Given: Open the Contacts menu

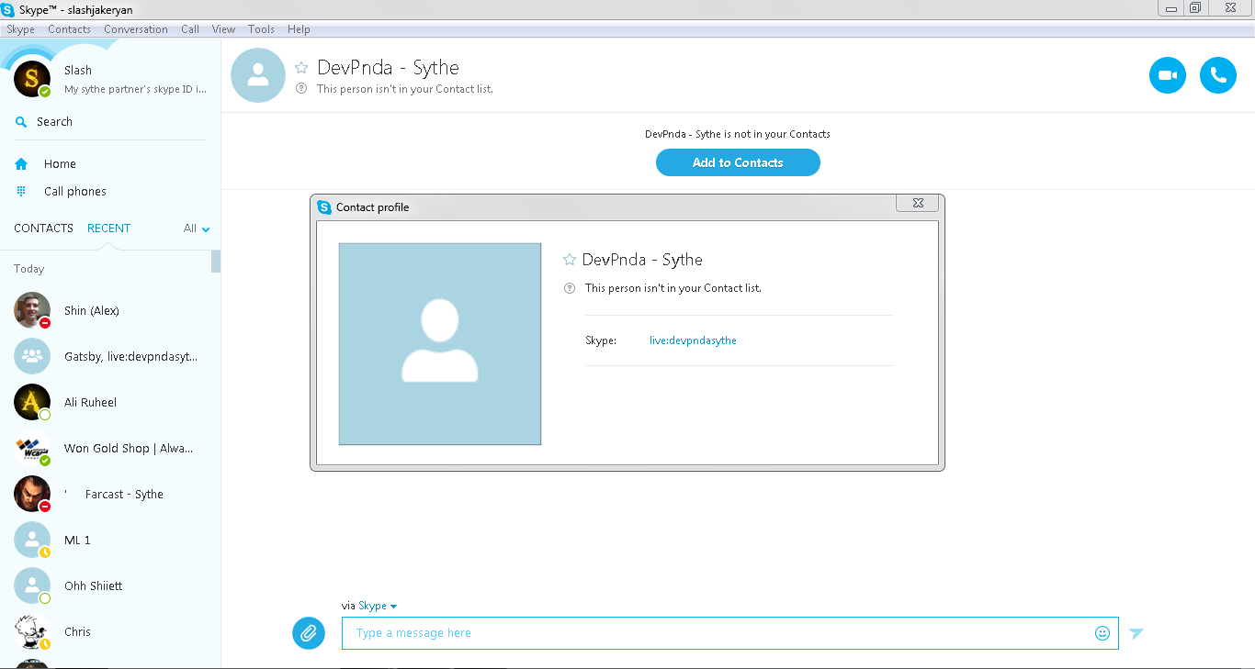Looking at the screenshot, I should coord(69,29).
